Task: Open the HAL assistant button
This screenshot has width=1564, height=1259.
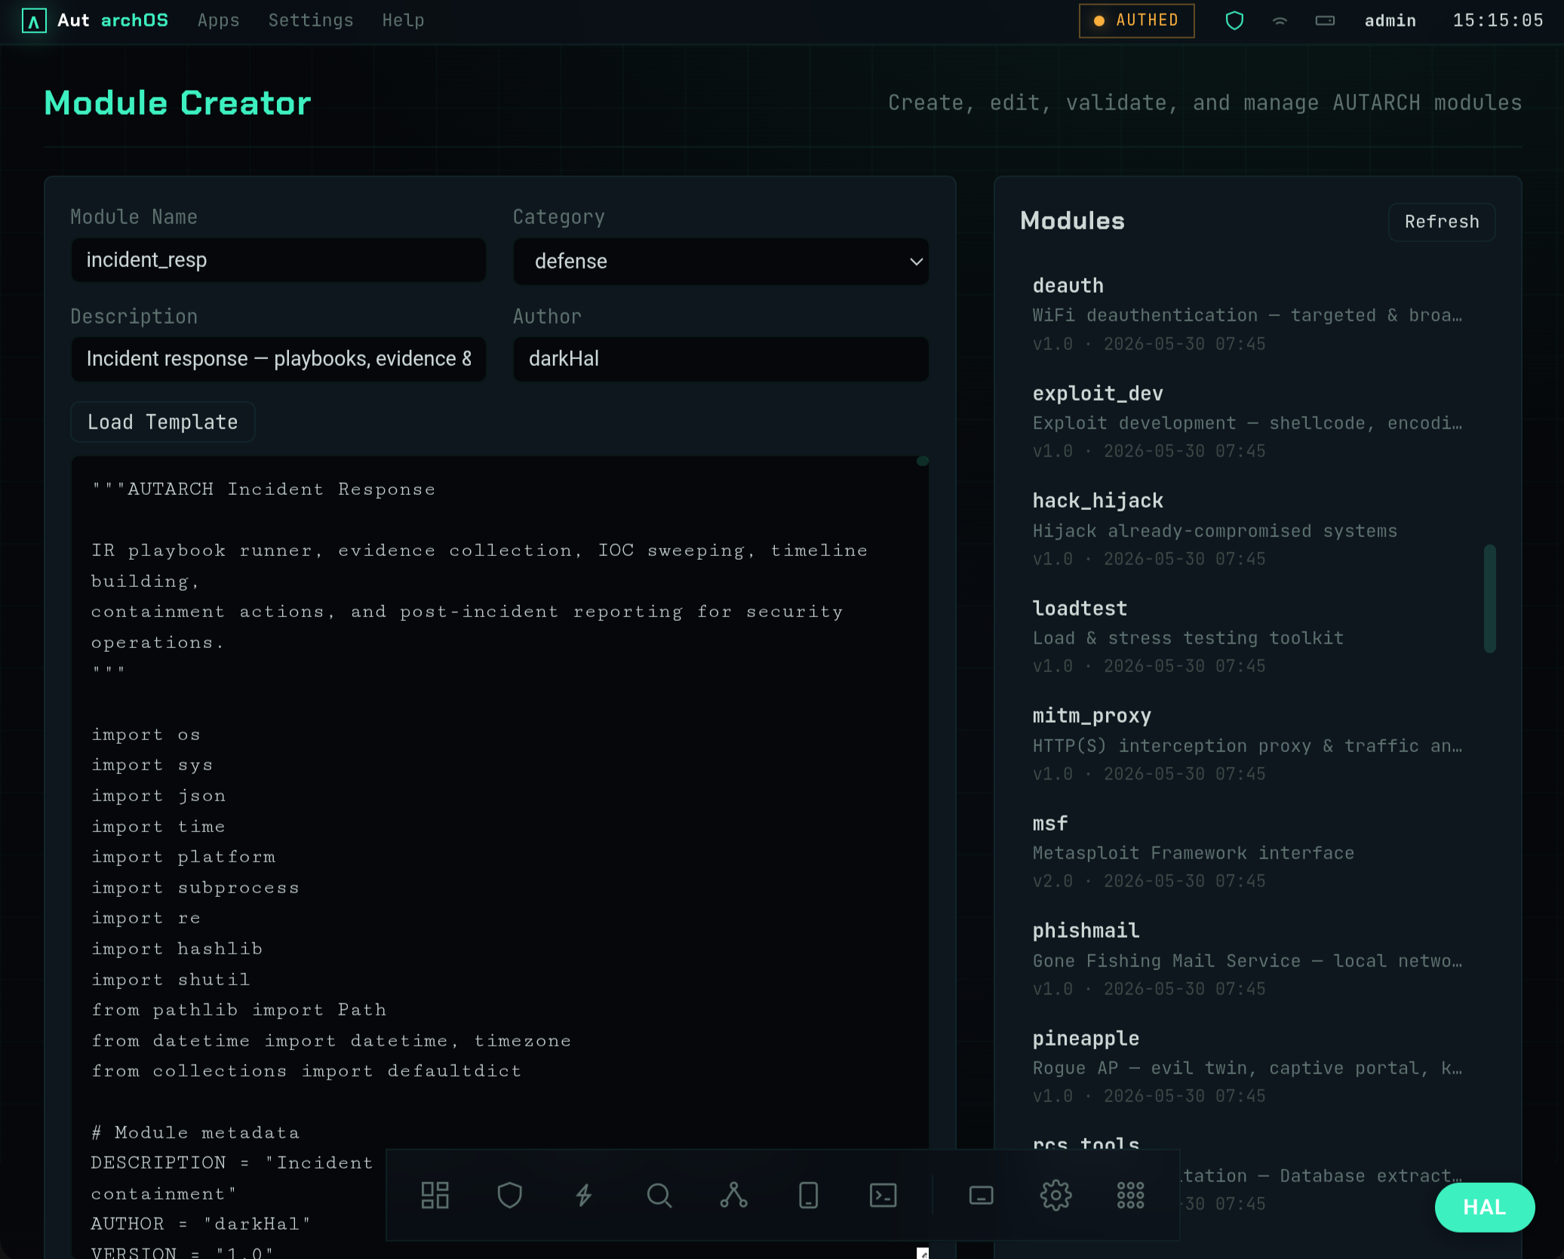Action: 1484,1207
